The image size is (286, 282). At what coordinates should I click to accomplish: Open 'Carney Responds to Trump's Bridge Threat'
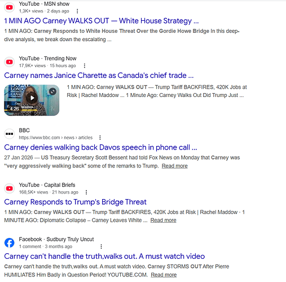(75, 202)
